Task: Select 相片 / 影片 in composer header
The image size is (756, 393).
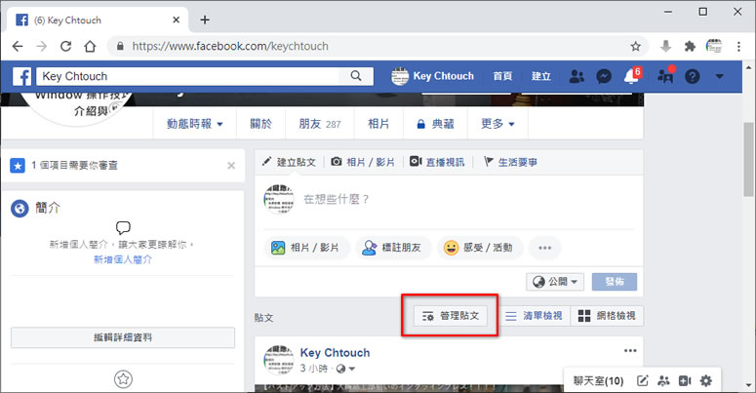Action: (363, 162)
